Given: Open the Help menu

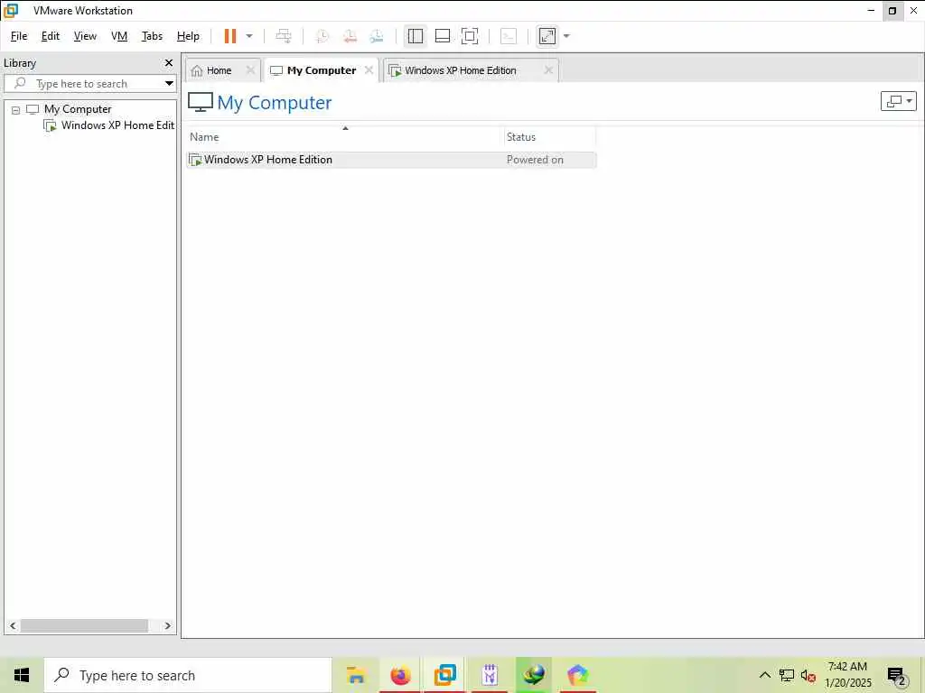Looking at the screenshot, I should 188,36.
